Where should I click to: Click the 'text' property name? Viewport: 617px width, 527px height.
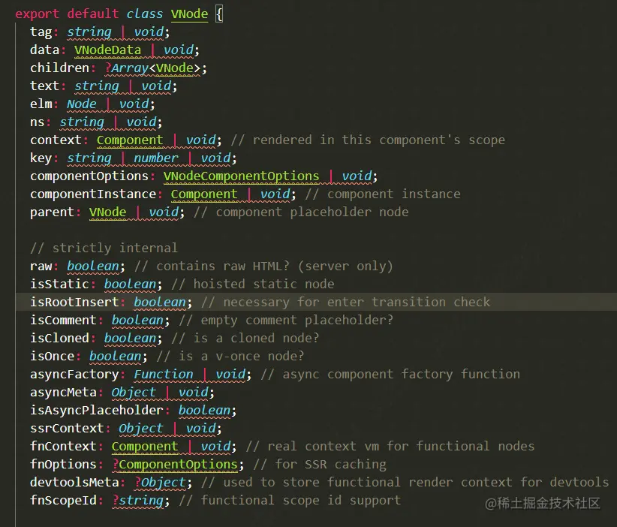(44, 86)
